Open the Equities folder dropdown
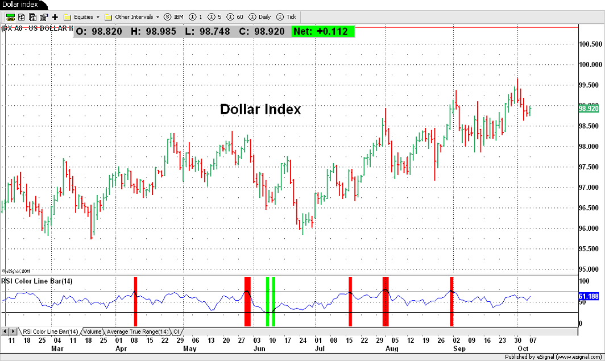The height and width of the screenshot is (361, 605). coord(81,17)
